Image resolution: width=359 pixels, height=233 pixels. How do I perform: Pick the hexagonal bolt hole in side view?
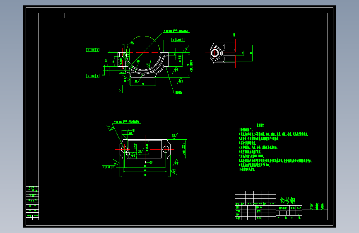[x=215, y=53]
